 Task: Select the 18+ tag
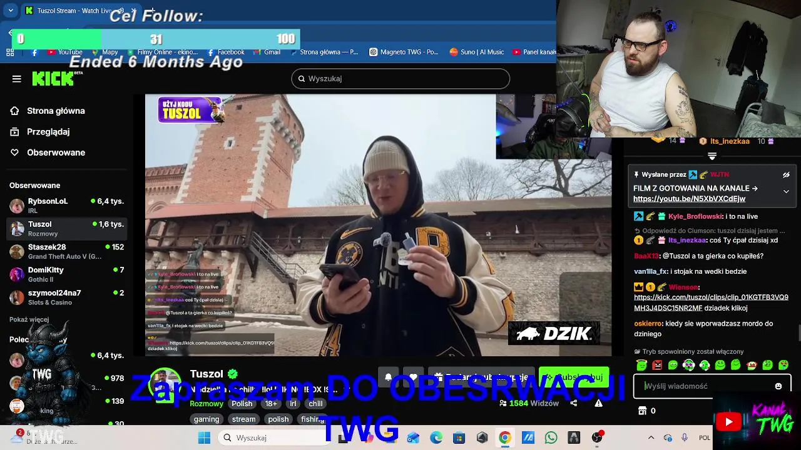[271, 404]
